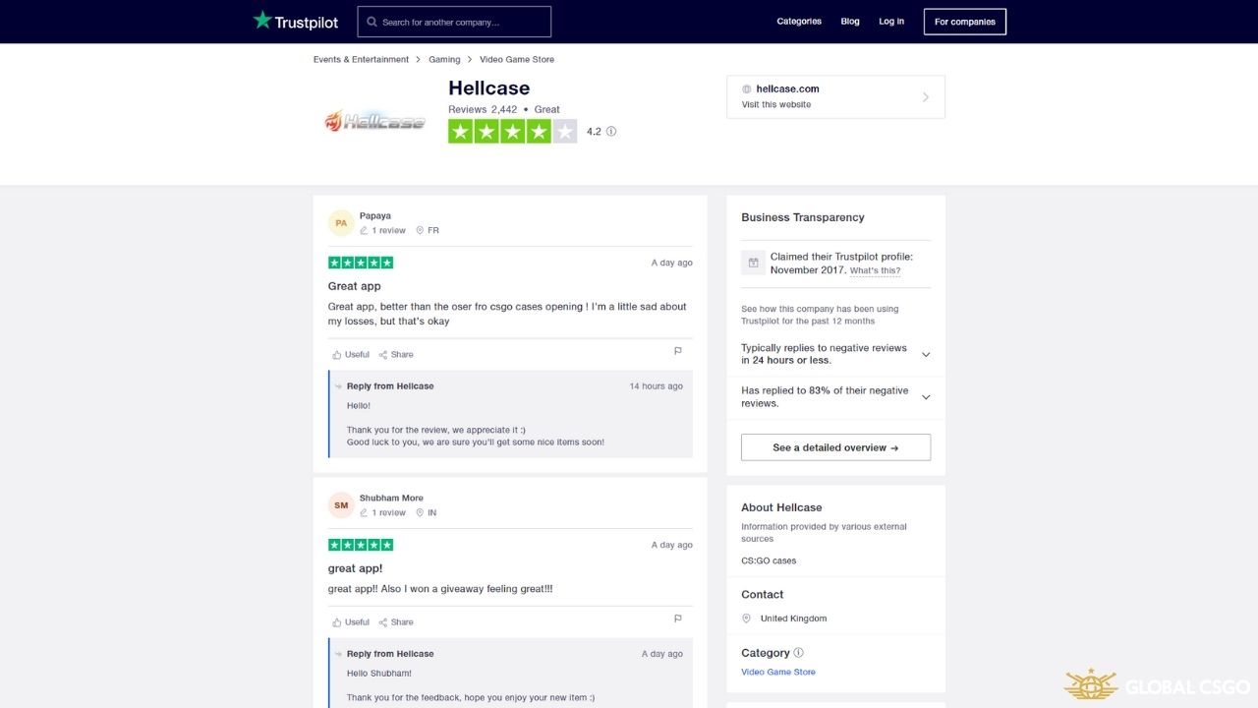Open Papaya's PA avatar
1258x708 pixels.
[x=341, y=223]
